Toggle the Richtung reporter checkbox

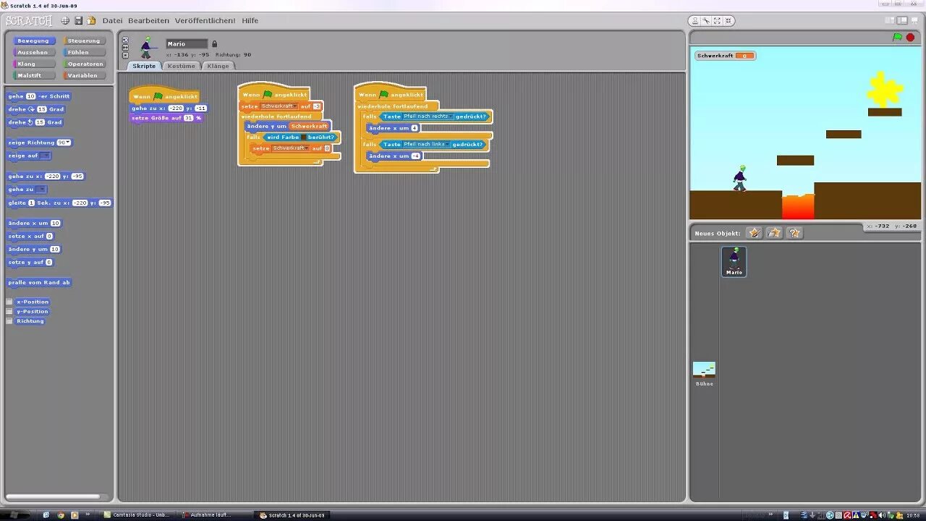[9, 321]
